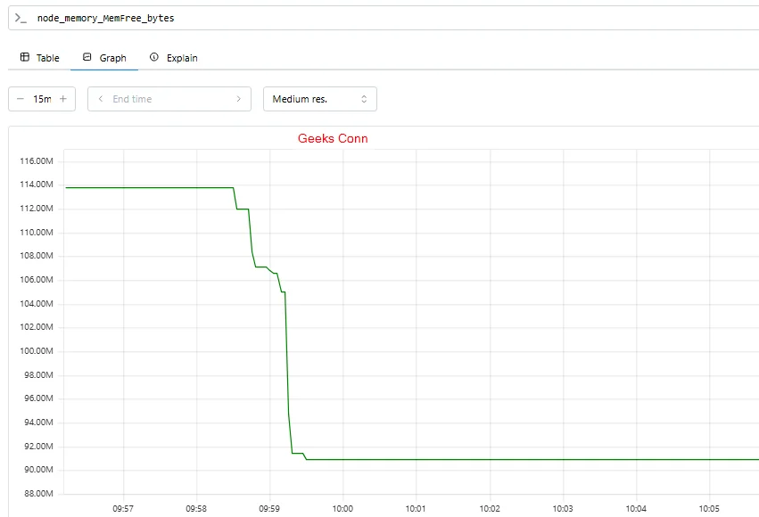
Task: Select the Graph tab
Action: [104, 58]
